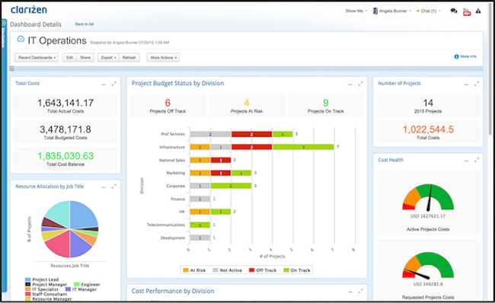Toggle the IT Manager pie legend entry

click(x=81, y=289)
